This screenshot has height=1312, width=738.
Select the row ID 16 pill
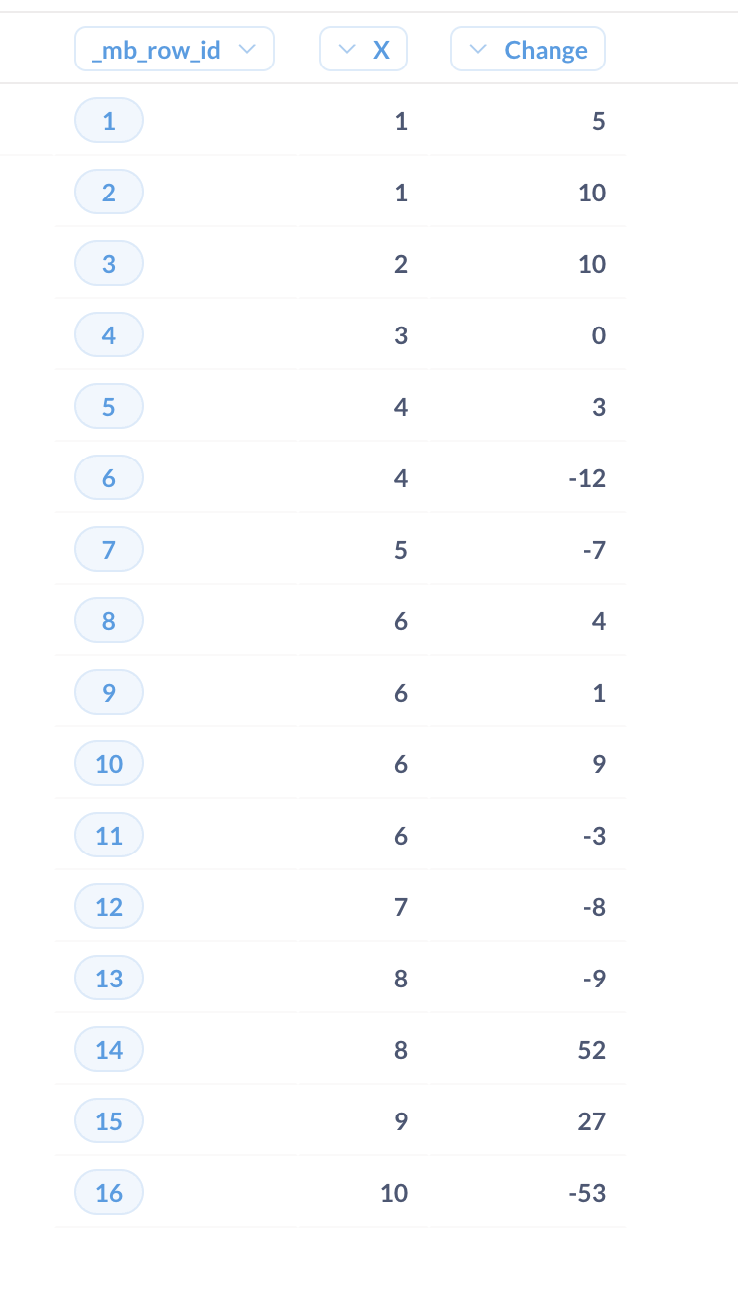click(x=109, y=1193)
